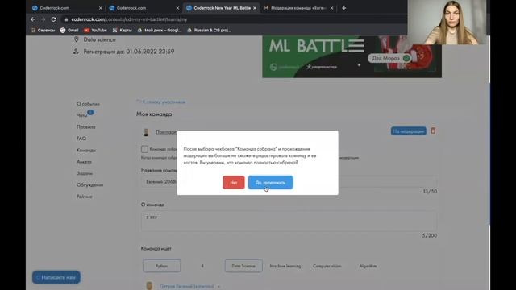
Task: Tick the "Команда собрана" checkbox
Action: 144,149
